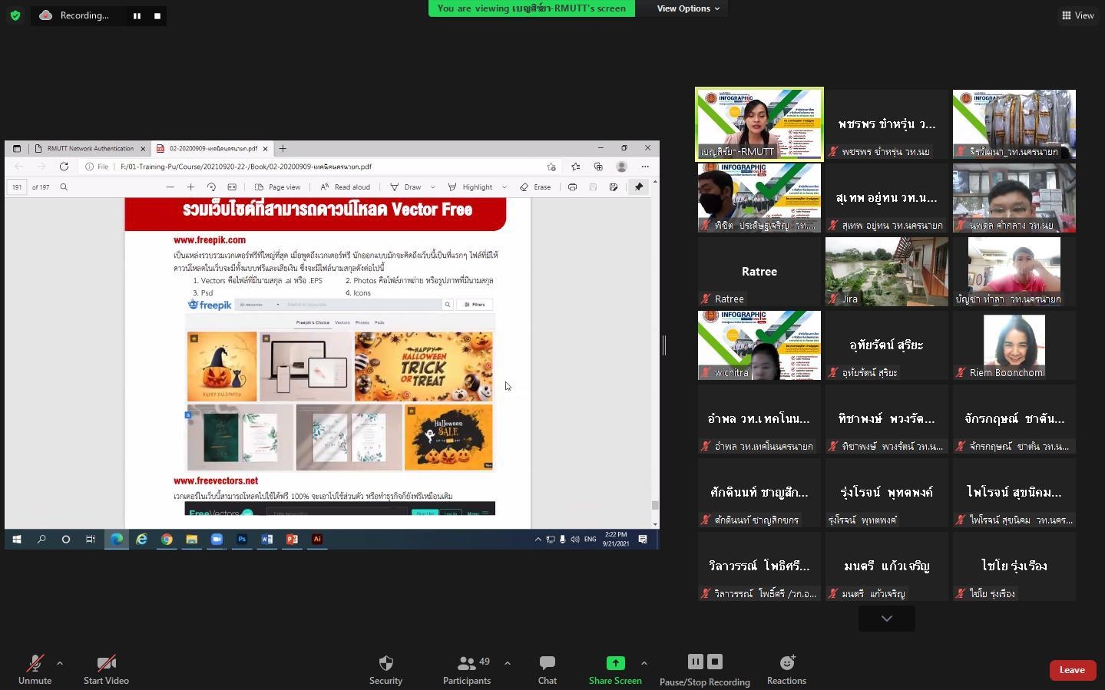
Task: Open the Edge profile avatar
Action: 622,167
